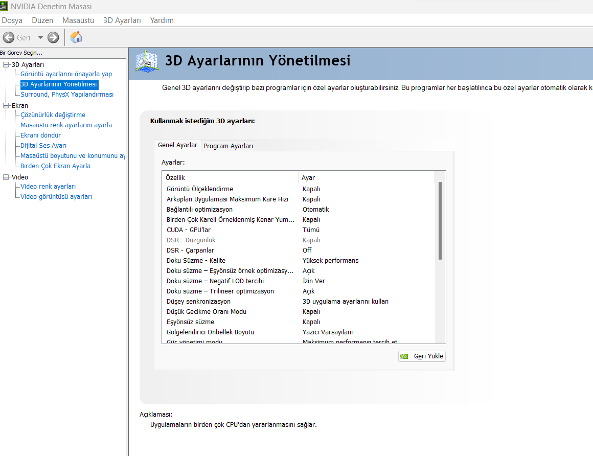Open Görüntü ayarlarını önayarla yap
The image size is (593, 456).
coord(66,74)
